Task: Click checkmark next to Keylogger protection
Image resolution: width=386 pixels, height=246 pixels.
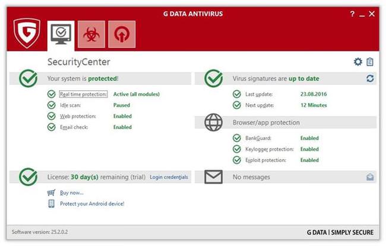Action: (236, 149)
